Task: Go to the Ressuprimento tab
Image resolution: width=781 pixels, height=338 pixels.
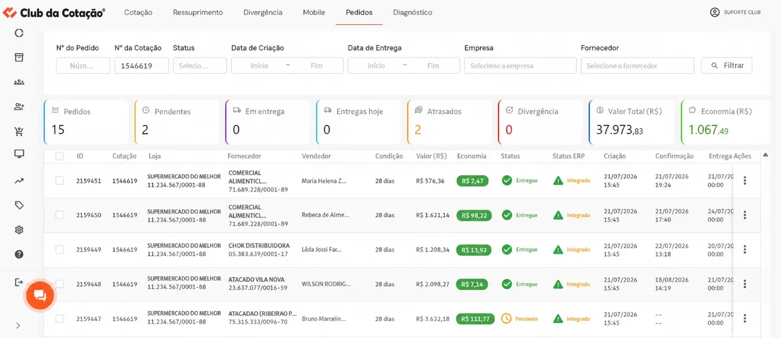Action: [198, 12]
